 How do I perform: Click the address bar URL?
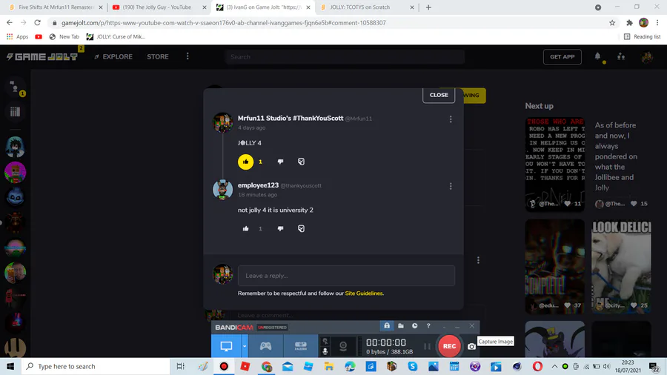[223, 22]
